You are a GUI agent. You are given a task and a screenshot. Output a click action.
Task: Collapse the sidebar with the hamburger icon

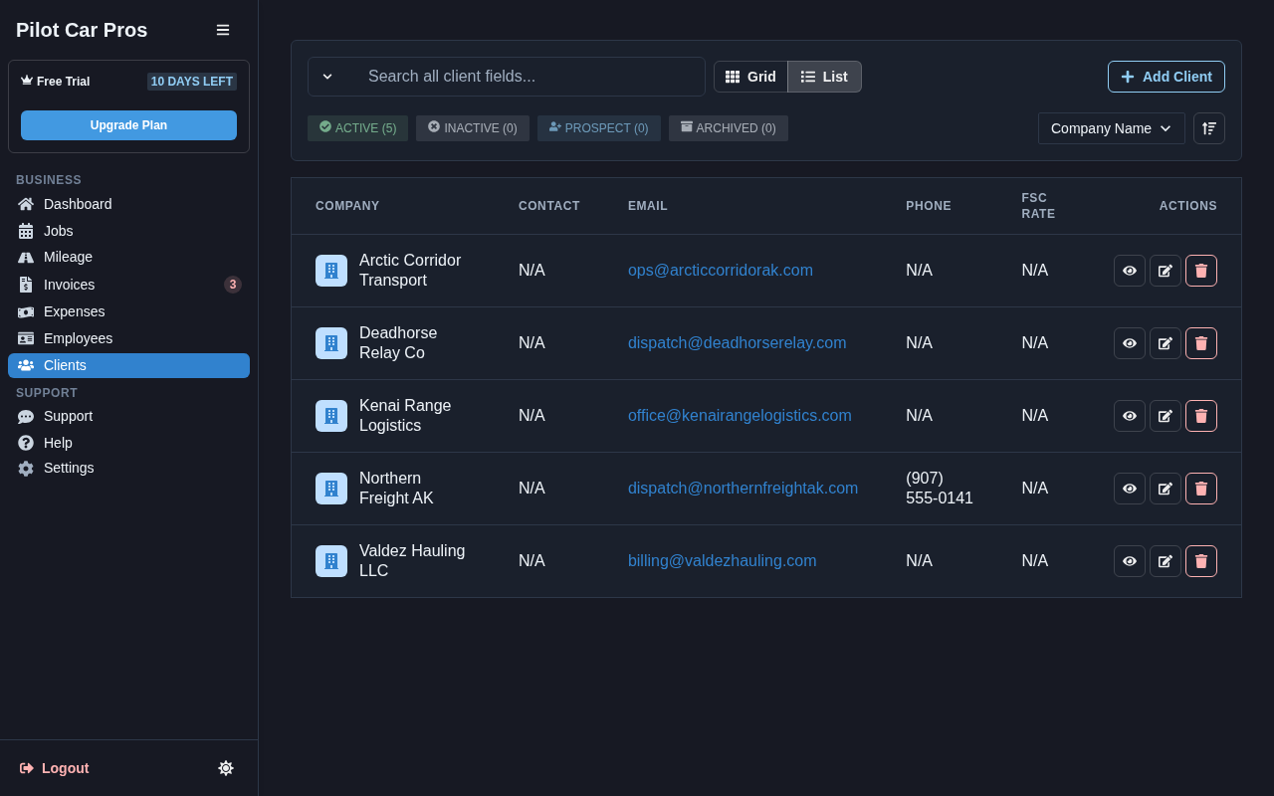223,30
